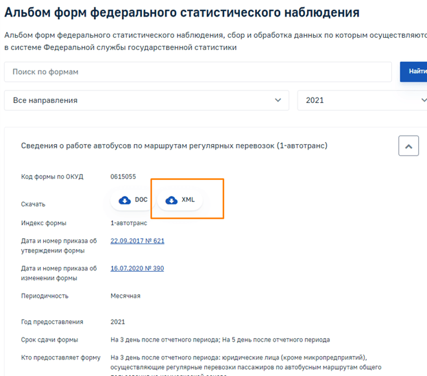Image resolution: width=427 pixels, height=376 pixels.
Task: Click the Срок сдачи формы deadline text
Action: pyautogui.click(x=220, y=340)
